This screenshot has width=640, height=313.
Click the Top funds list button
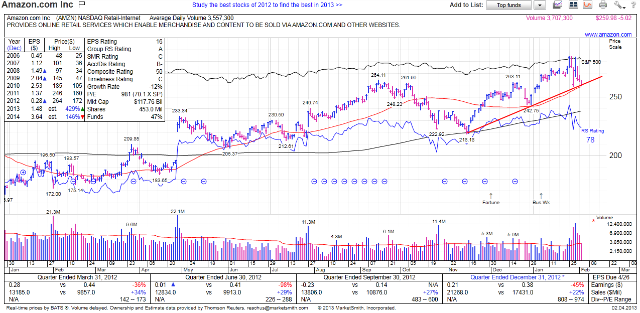click(508, 5)
